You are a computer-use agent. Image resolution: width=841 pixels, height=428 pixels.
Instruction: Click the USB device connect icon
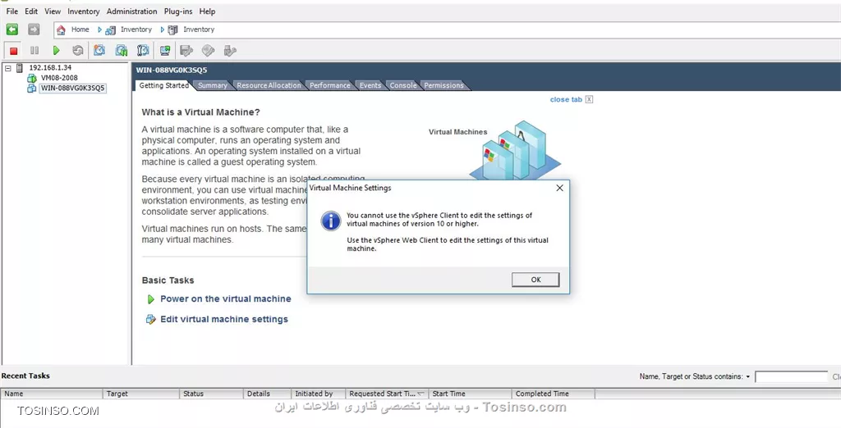click(x=230, y=51)
